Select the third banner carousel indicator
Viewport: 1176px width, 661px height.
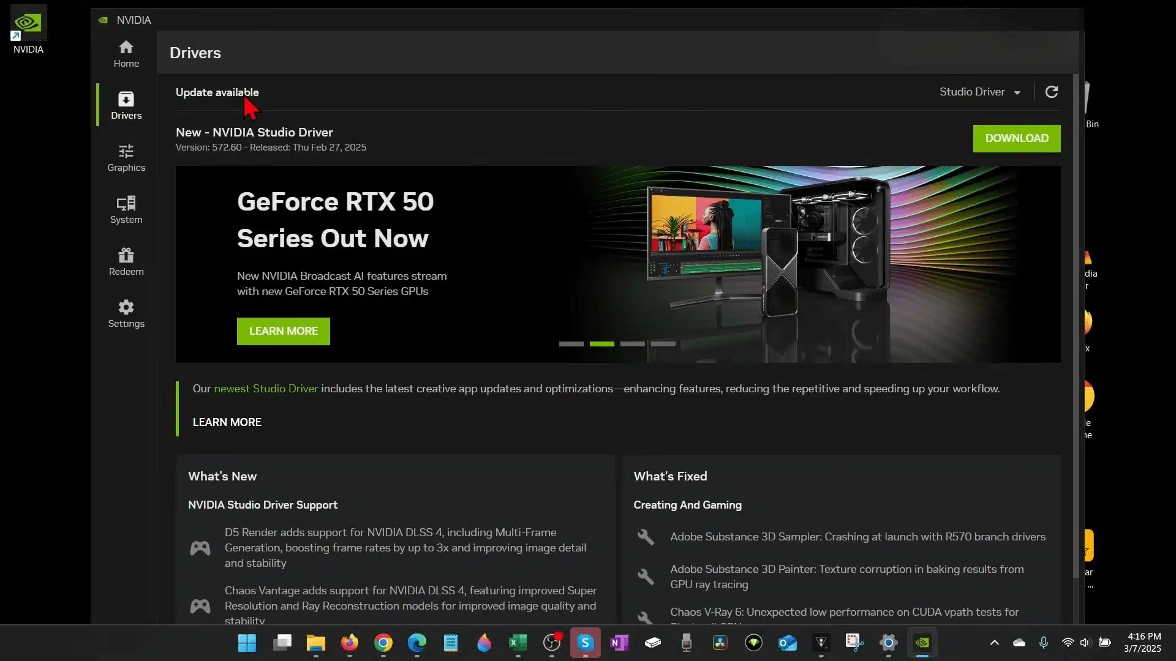632,344
